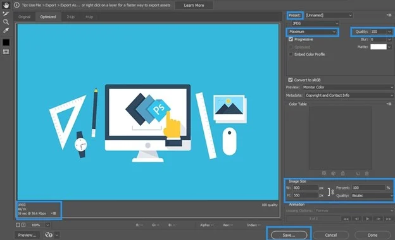This screenshot has height=240, width=395.
Task: Click the Save... button
Action: 289,235
